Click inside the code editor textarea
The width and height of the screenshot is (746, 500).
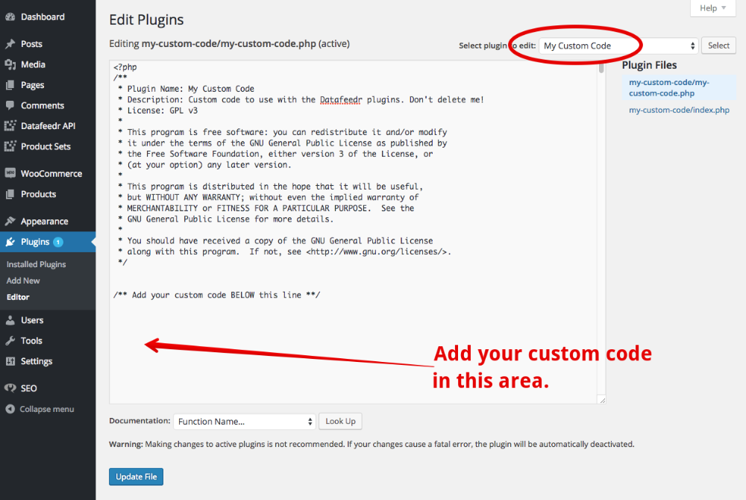[x=354, y=232]
